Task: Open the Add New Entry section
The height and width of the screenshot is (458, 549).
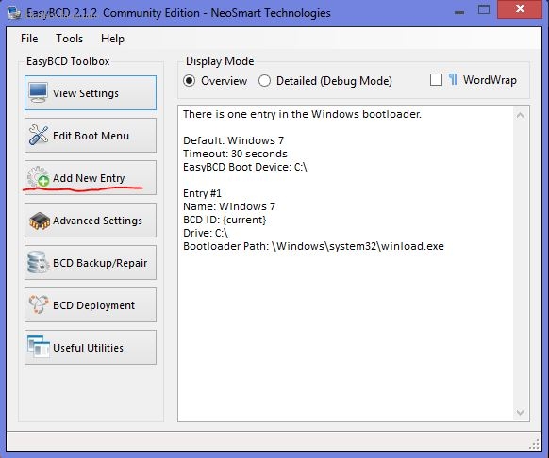Action: click(91, 177)
